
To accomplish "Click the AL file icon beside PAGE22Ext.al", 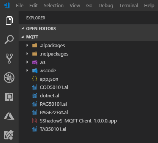I will point(35,112).
